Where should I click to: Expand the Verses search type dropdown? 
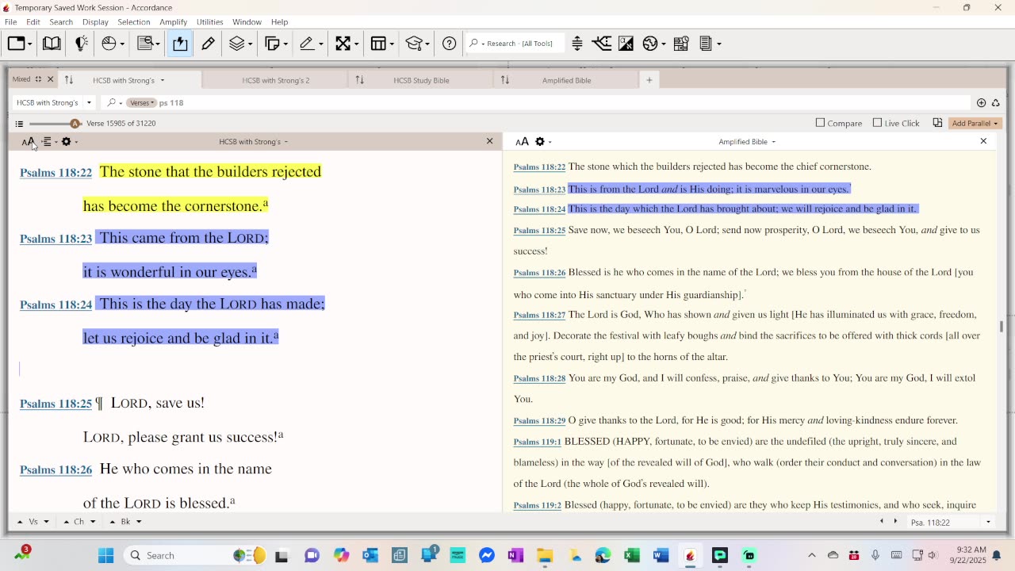(x=141, y=102)
